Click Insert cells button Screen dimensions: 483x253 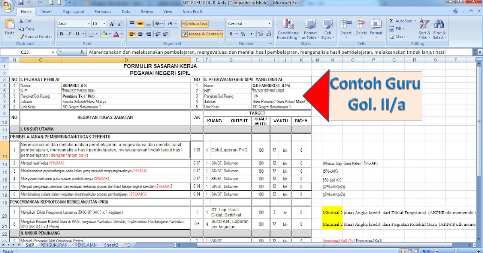click(346, 29)
